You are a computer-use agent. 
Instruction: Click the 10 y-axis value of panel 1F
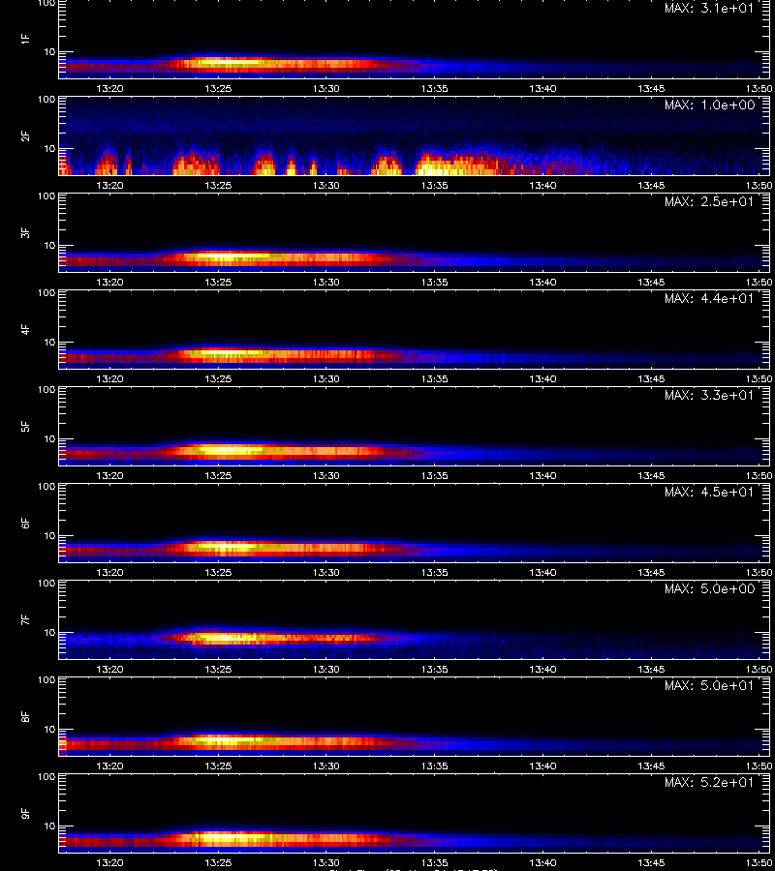49,51
